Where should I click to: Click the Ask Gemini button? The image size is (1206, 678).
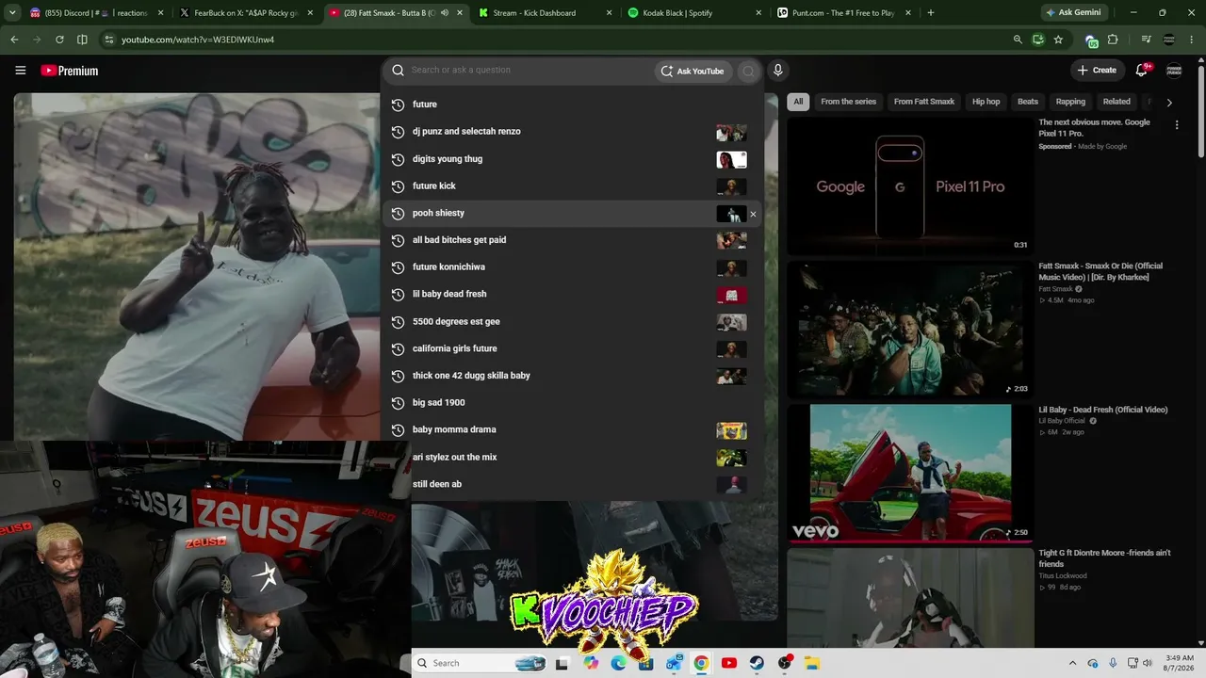[x=1075, y=13]
